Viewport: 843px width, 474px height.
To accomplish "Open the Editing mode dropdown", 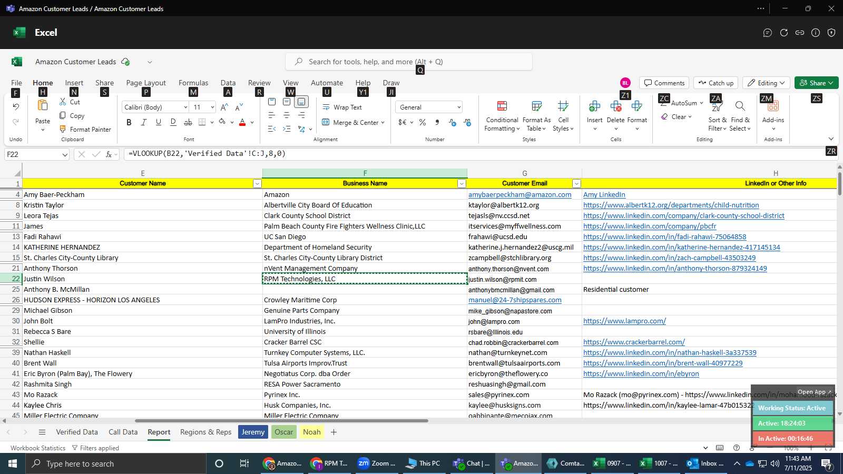I will click(767, 83).
